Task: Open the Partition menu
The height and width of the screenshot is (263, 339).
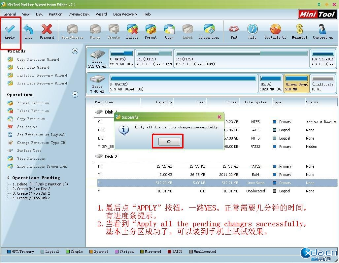Action: coord(55,14)
